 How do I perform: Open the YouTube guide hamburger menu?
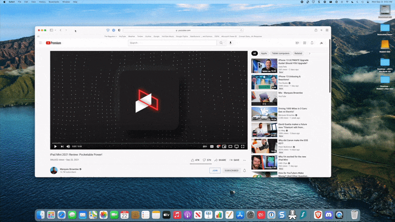tap(40, 43)
